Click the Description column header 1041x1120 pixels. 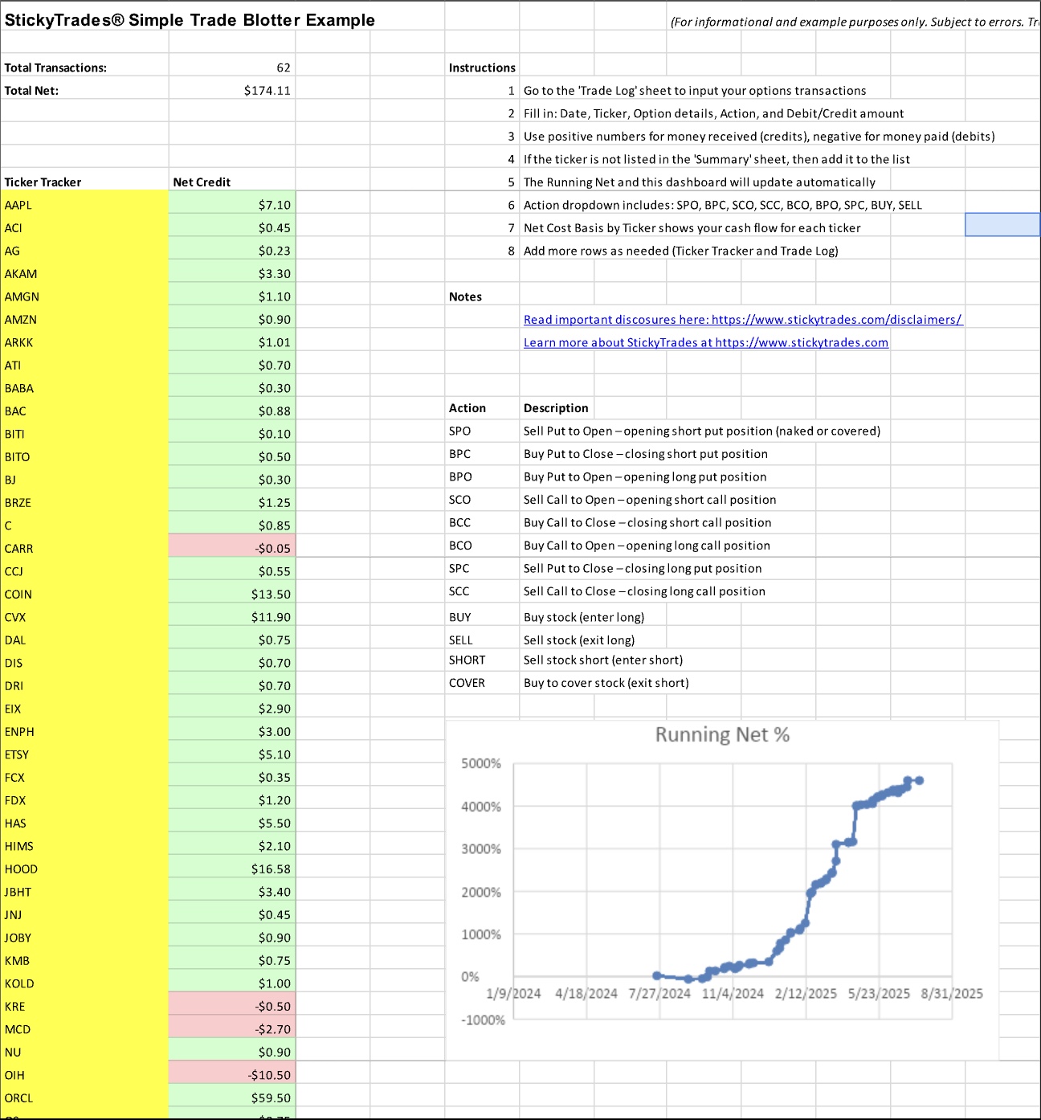(556, 408)
